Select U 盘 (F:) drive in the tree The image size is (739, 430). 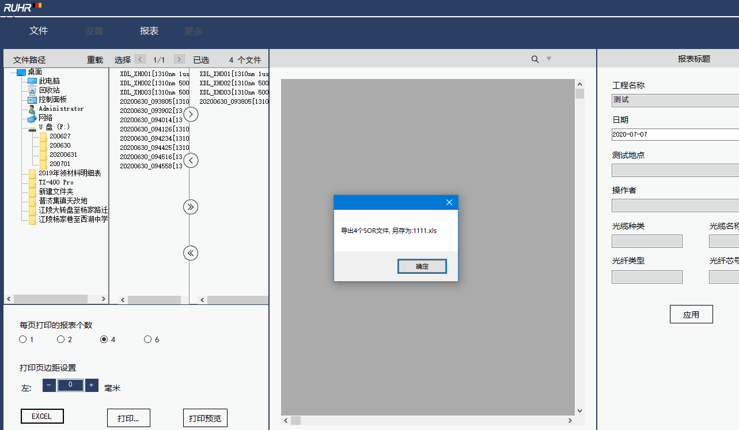(54, 127)
